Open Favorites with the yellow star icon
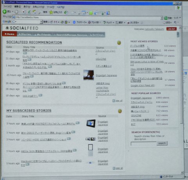This screenshot has height=180, width=188. [51, 12]
